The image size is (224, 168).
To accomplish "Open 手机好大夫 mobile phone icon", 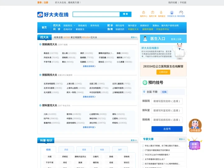I will [172, 12].
